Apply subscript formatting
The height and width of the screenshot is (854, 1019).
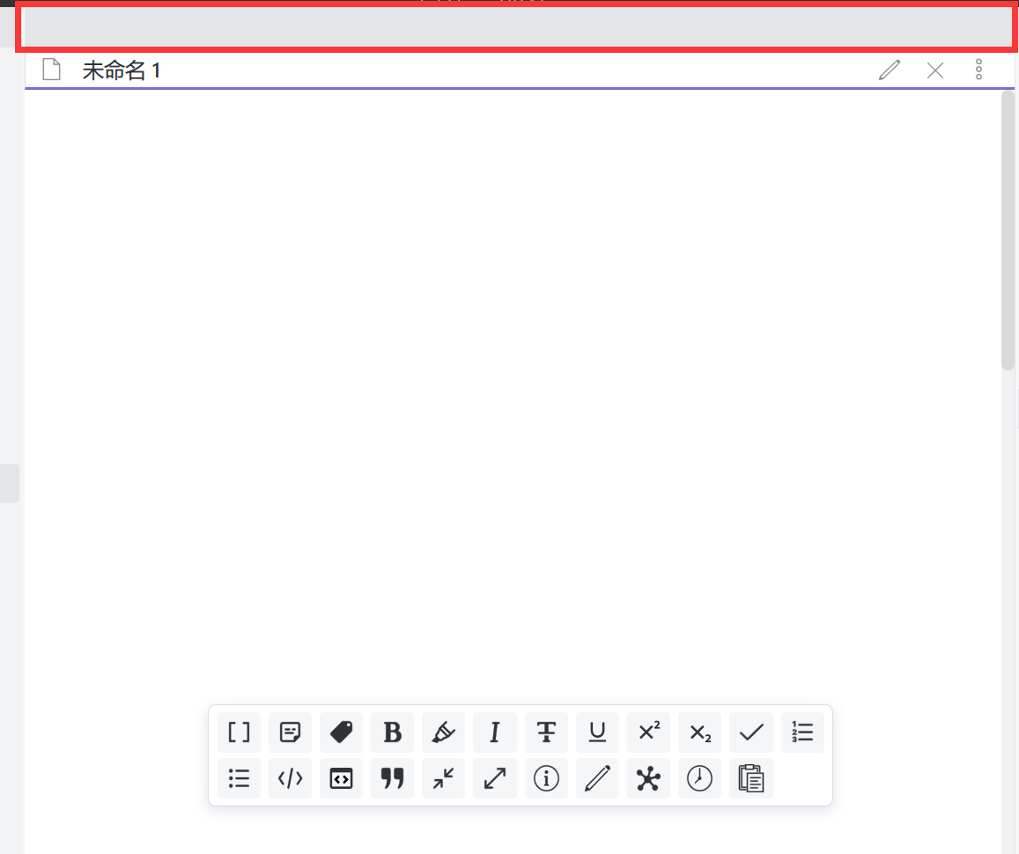coord(699,732)
